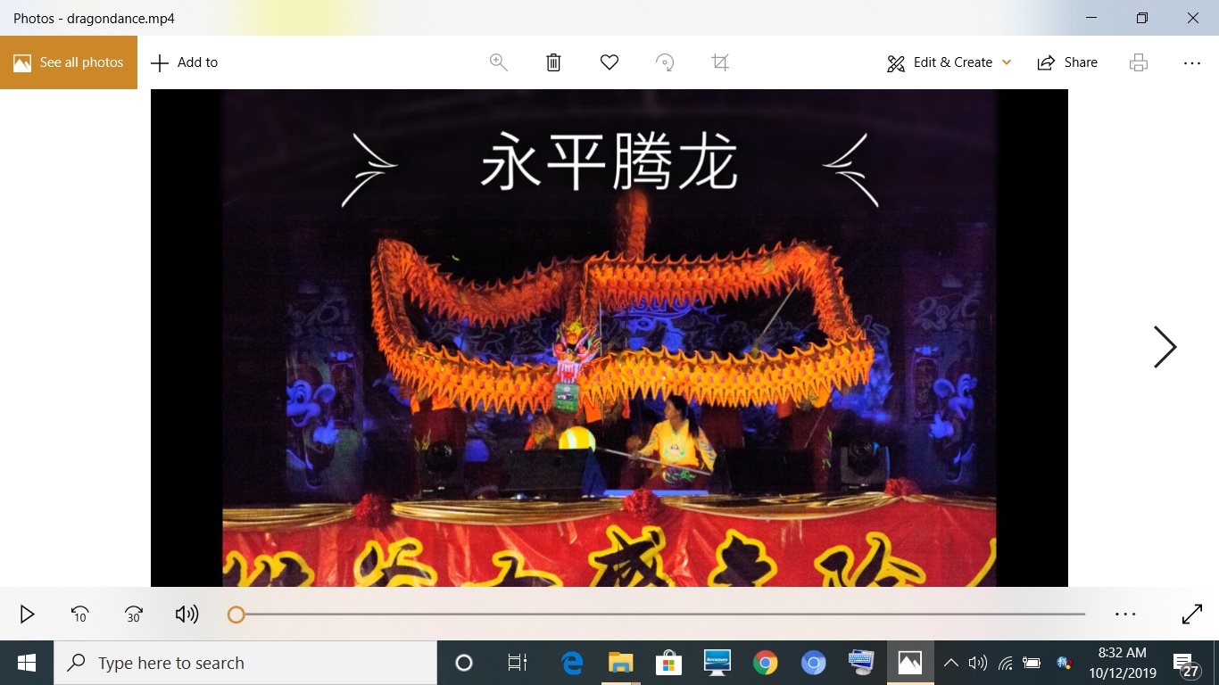Open File Explorer from taskbar

pyautogui.click(x=620, y=663)
